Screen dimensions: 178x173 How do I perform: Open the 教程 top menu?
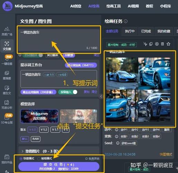tap(149, 6)
